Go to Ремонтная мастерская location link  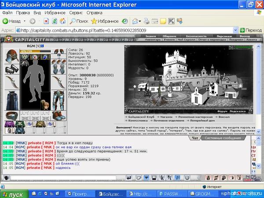[x=195, y=117]
